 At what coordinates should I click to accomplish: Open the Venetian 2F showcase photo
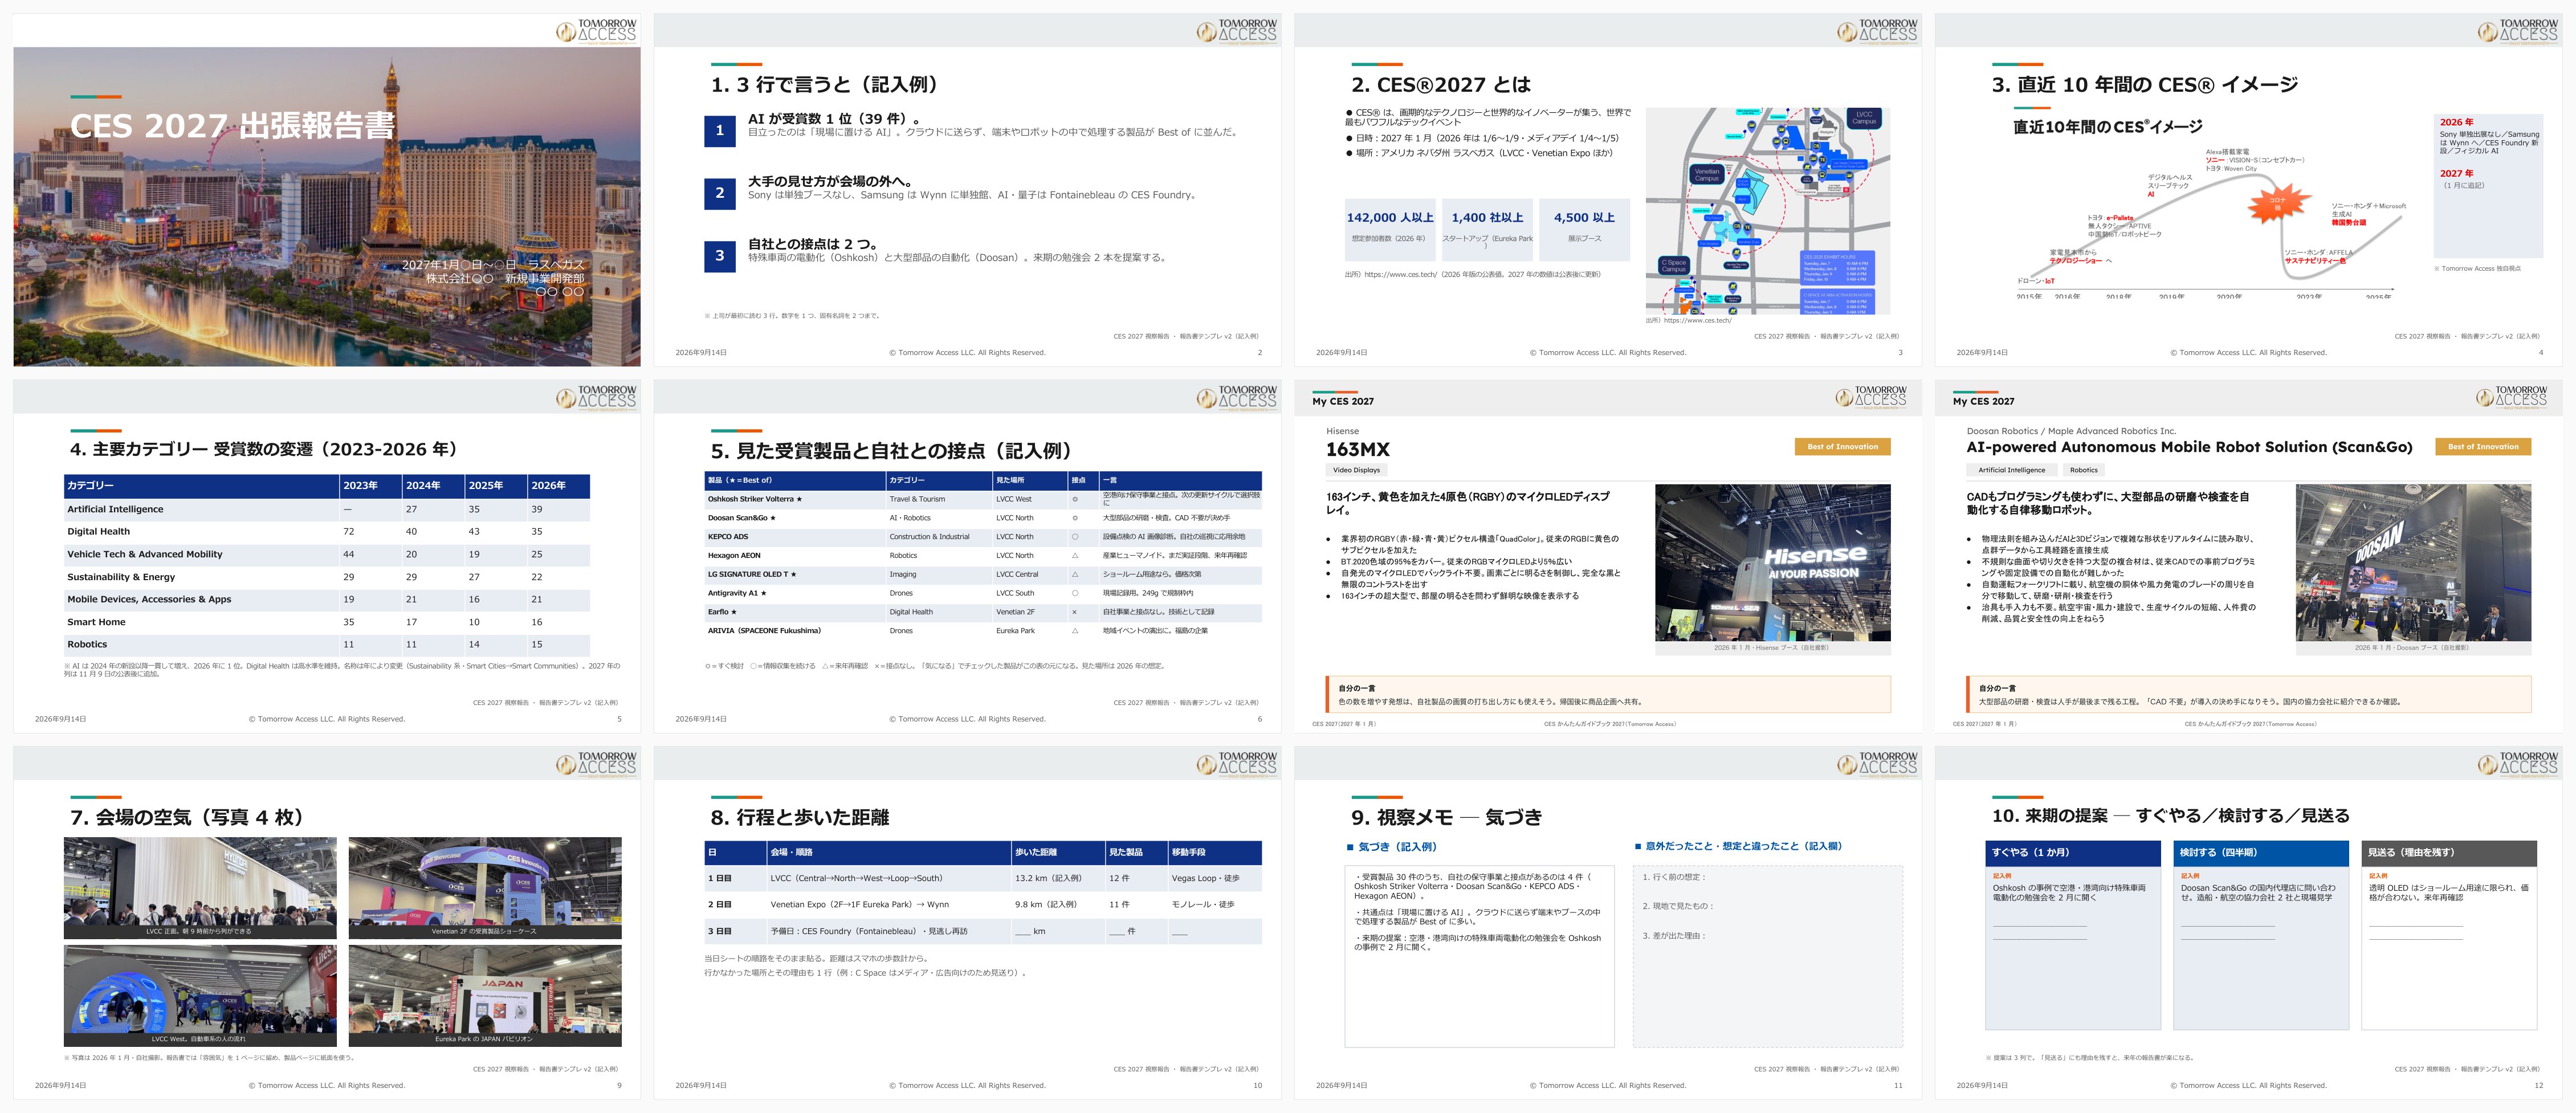485,888
